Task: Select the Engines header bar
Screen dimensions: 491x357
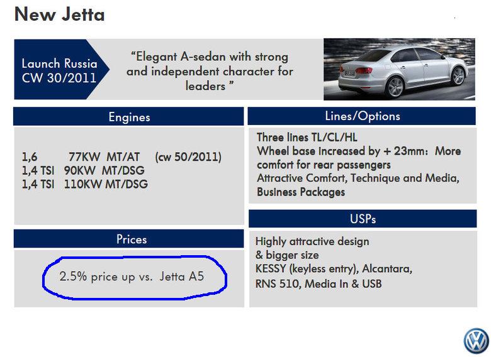Action: pyautogui.click(x=128, y=117)
